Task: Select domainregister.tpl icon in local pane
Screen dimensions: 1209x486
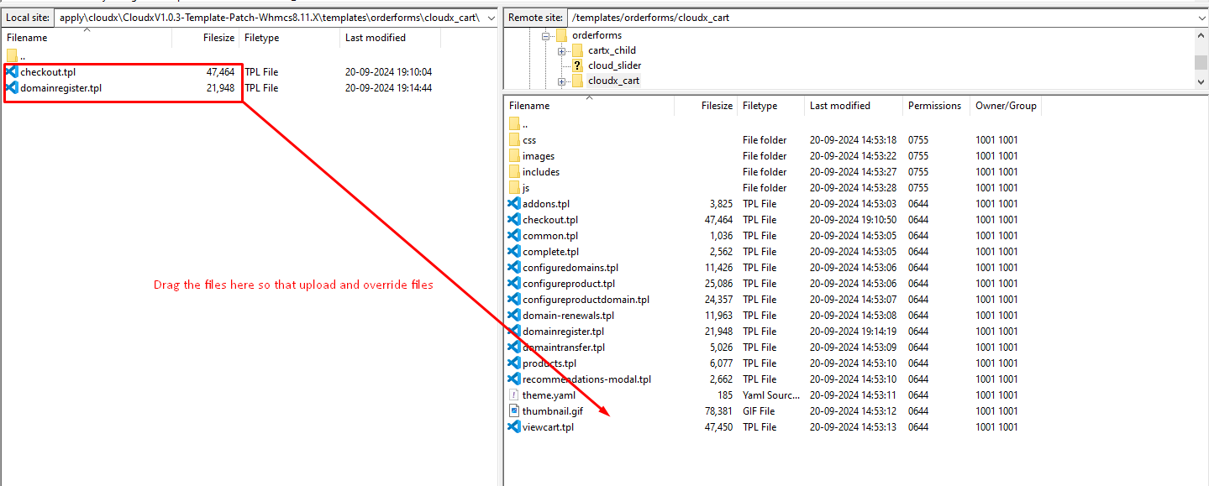Action: tap(13, 88)
